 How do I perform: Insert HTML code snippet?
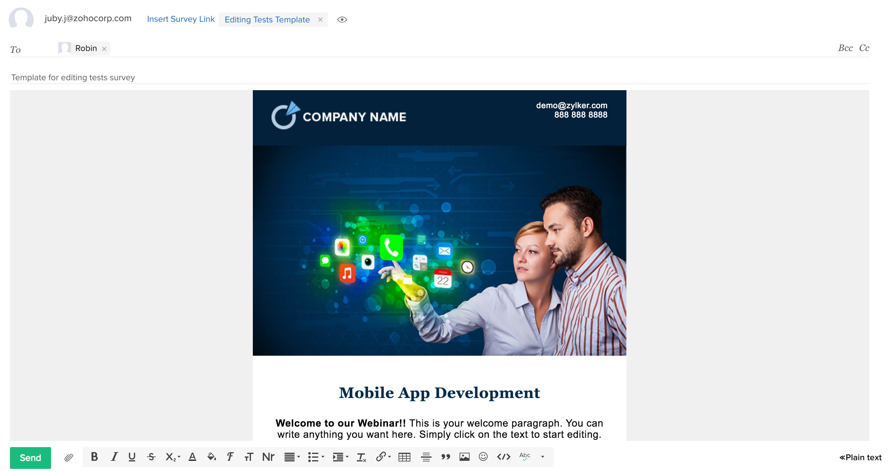pyautogui.click(x=504, y=457)
